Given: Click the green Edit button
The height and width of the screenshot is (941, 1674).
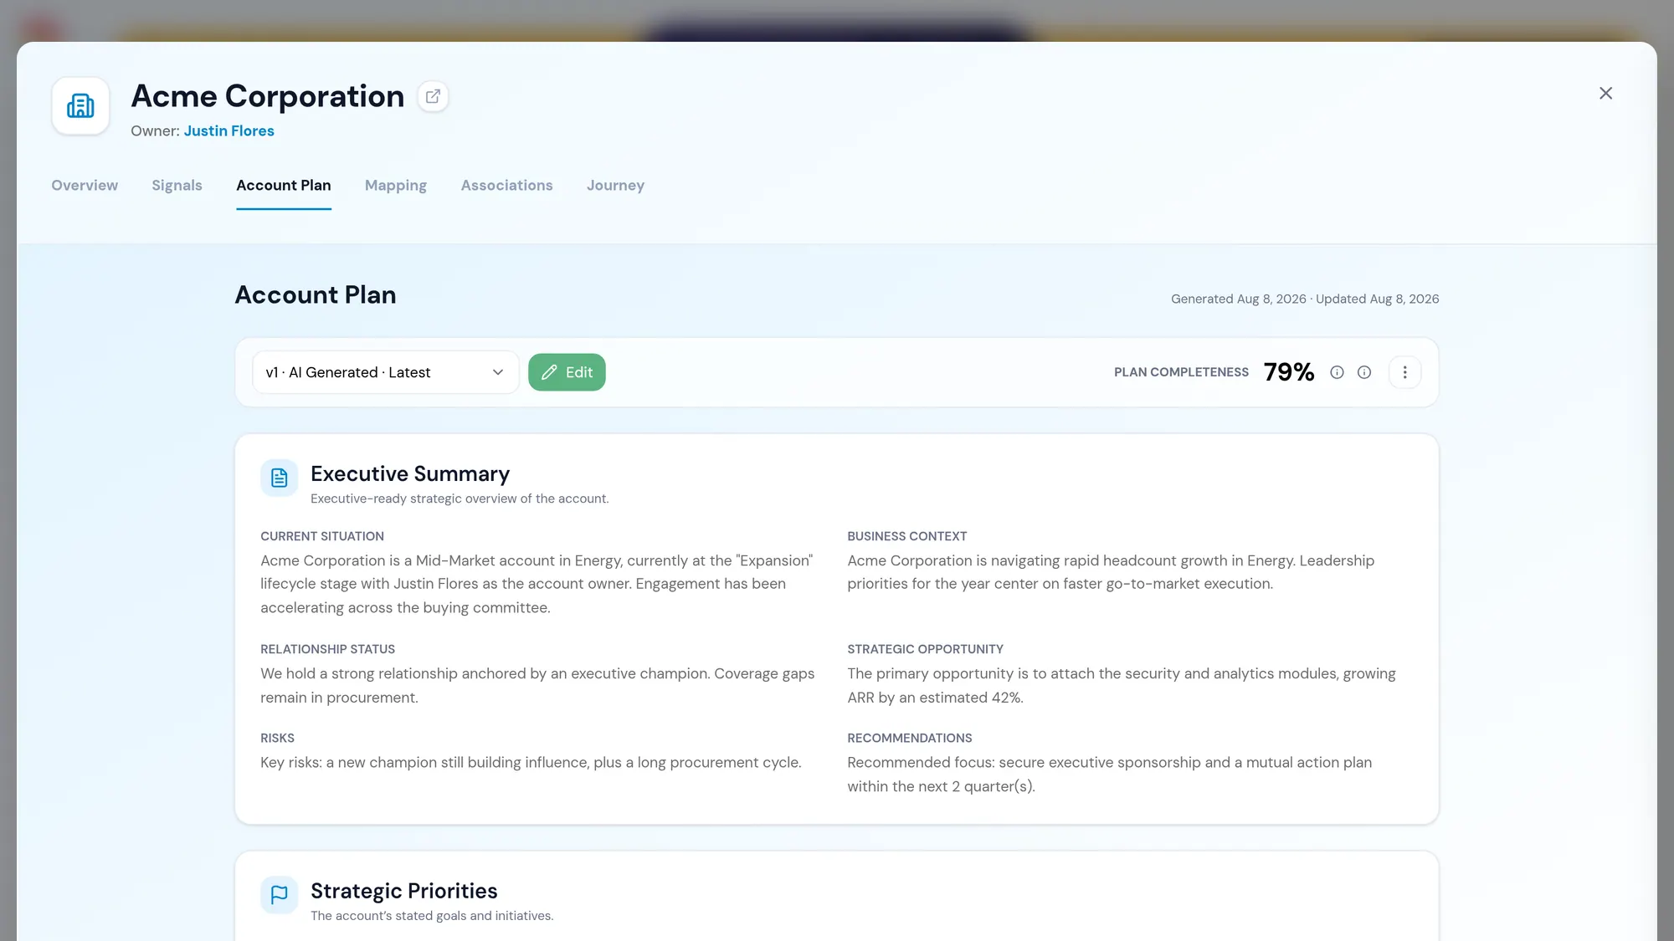Looking at the screenshot, I should (567, 372).
